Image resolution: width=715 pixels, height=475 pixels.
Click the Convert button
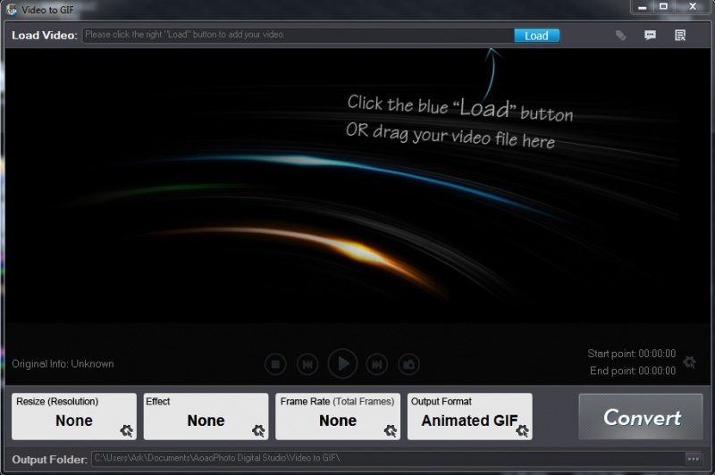642,417
